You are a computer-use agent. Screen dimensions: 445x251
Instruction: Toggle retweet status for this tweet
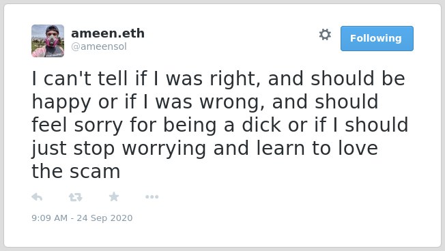[76, 197]
